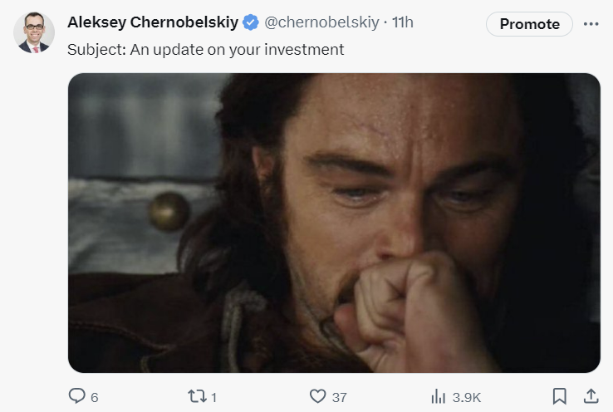Click the repost count number 1
This screenshot has height=412, width=613.
pyautogui.click(x=213, y=398)
